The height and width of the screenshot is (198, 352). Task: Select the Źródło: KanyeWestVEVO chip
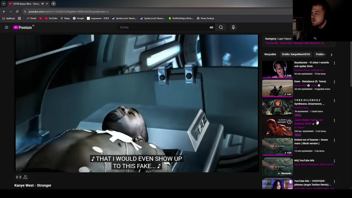pos(296,54)
